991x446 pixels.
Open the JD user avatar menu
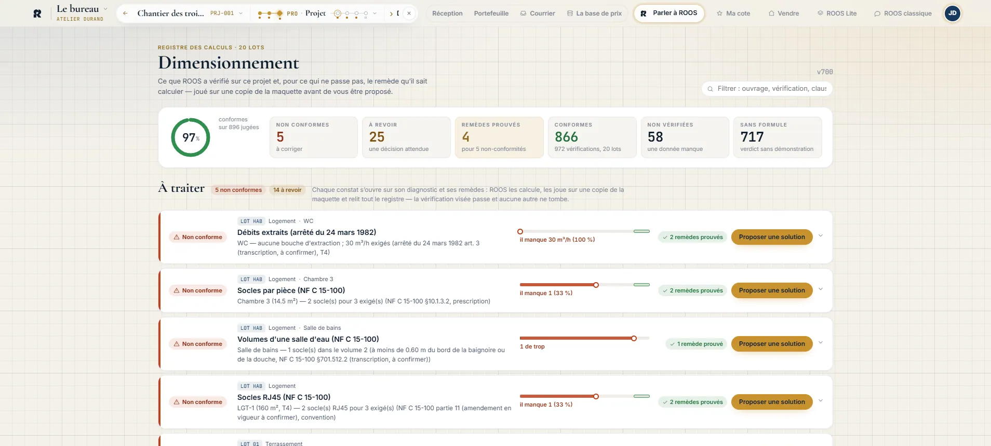point(952,13)
